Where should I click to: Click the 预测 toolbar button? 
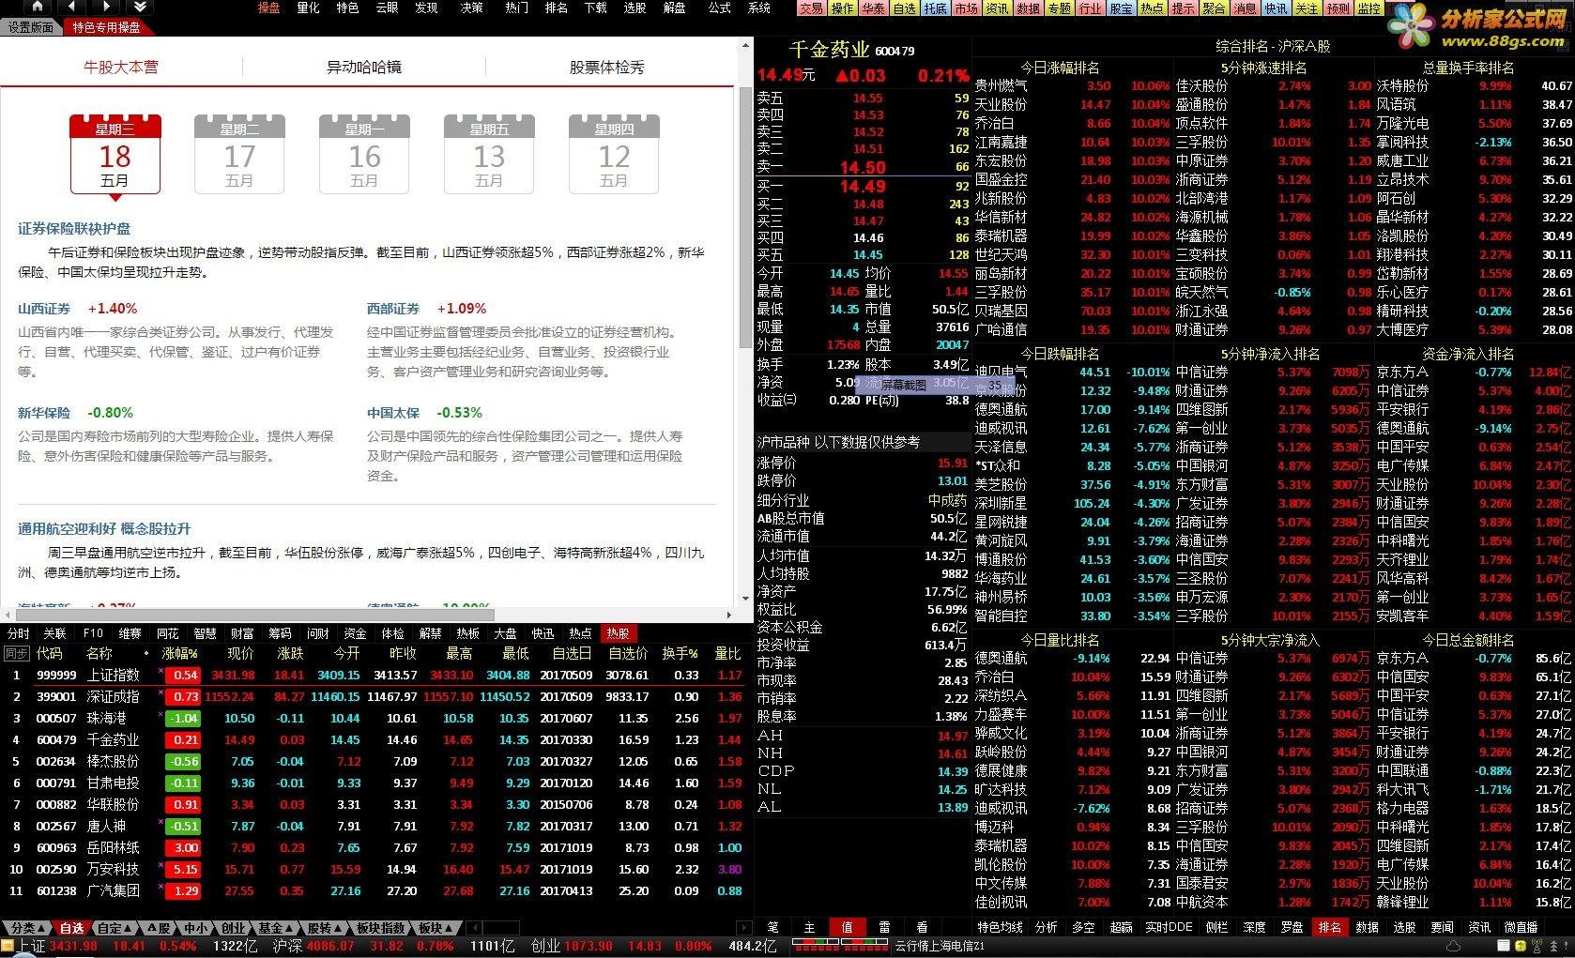pos(1338,8)
